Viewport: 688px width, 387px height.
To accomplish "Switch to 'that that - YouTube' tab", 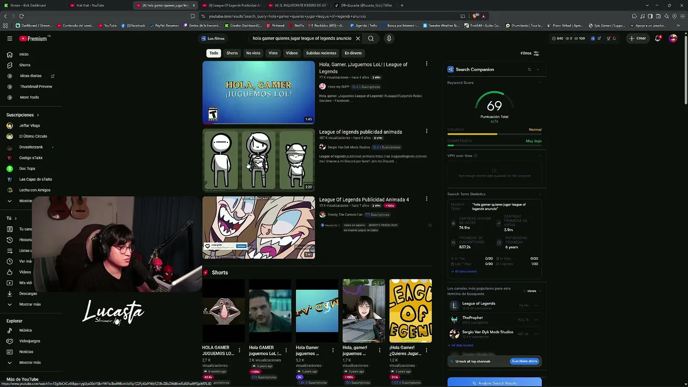I will click(x=99, y=5).
